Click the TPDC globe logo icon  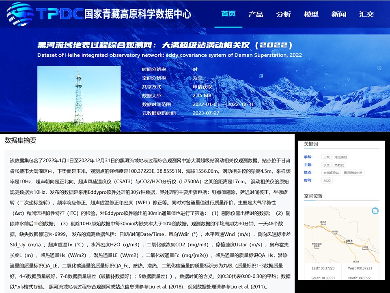[20, 13]
